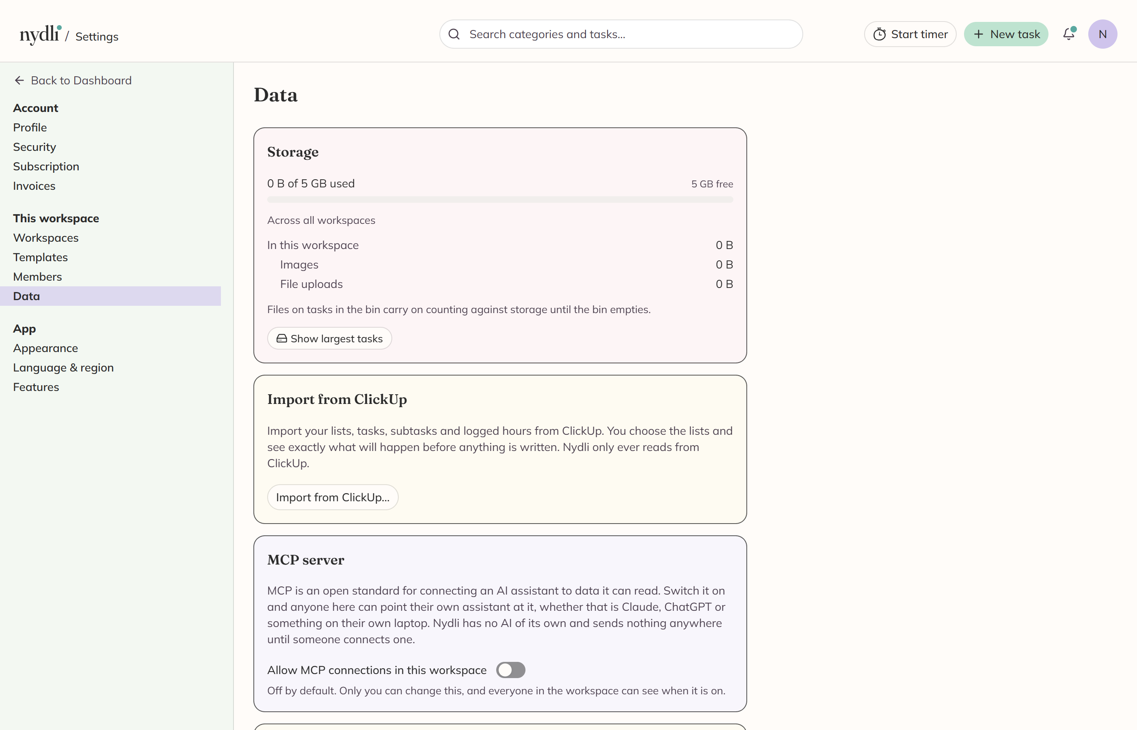
Task: Click the Start timer button
Action: [910, 34]
